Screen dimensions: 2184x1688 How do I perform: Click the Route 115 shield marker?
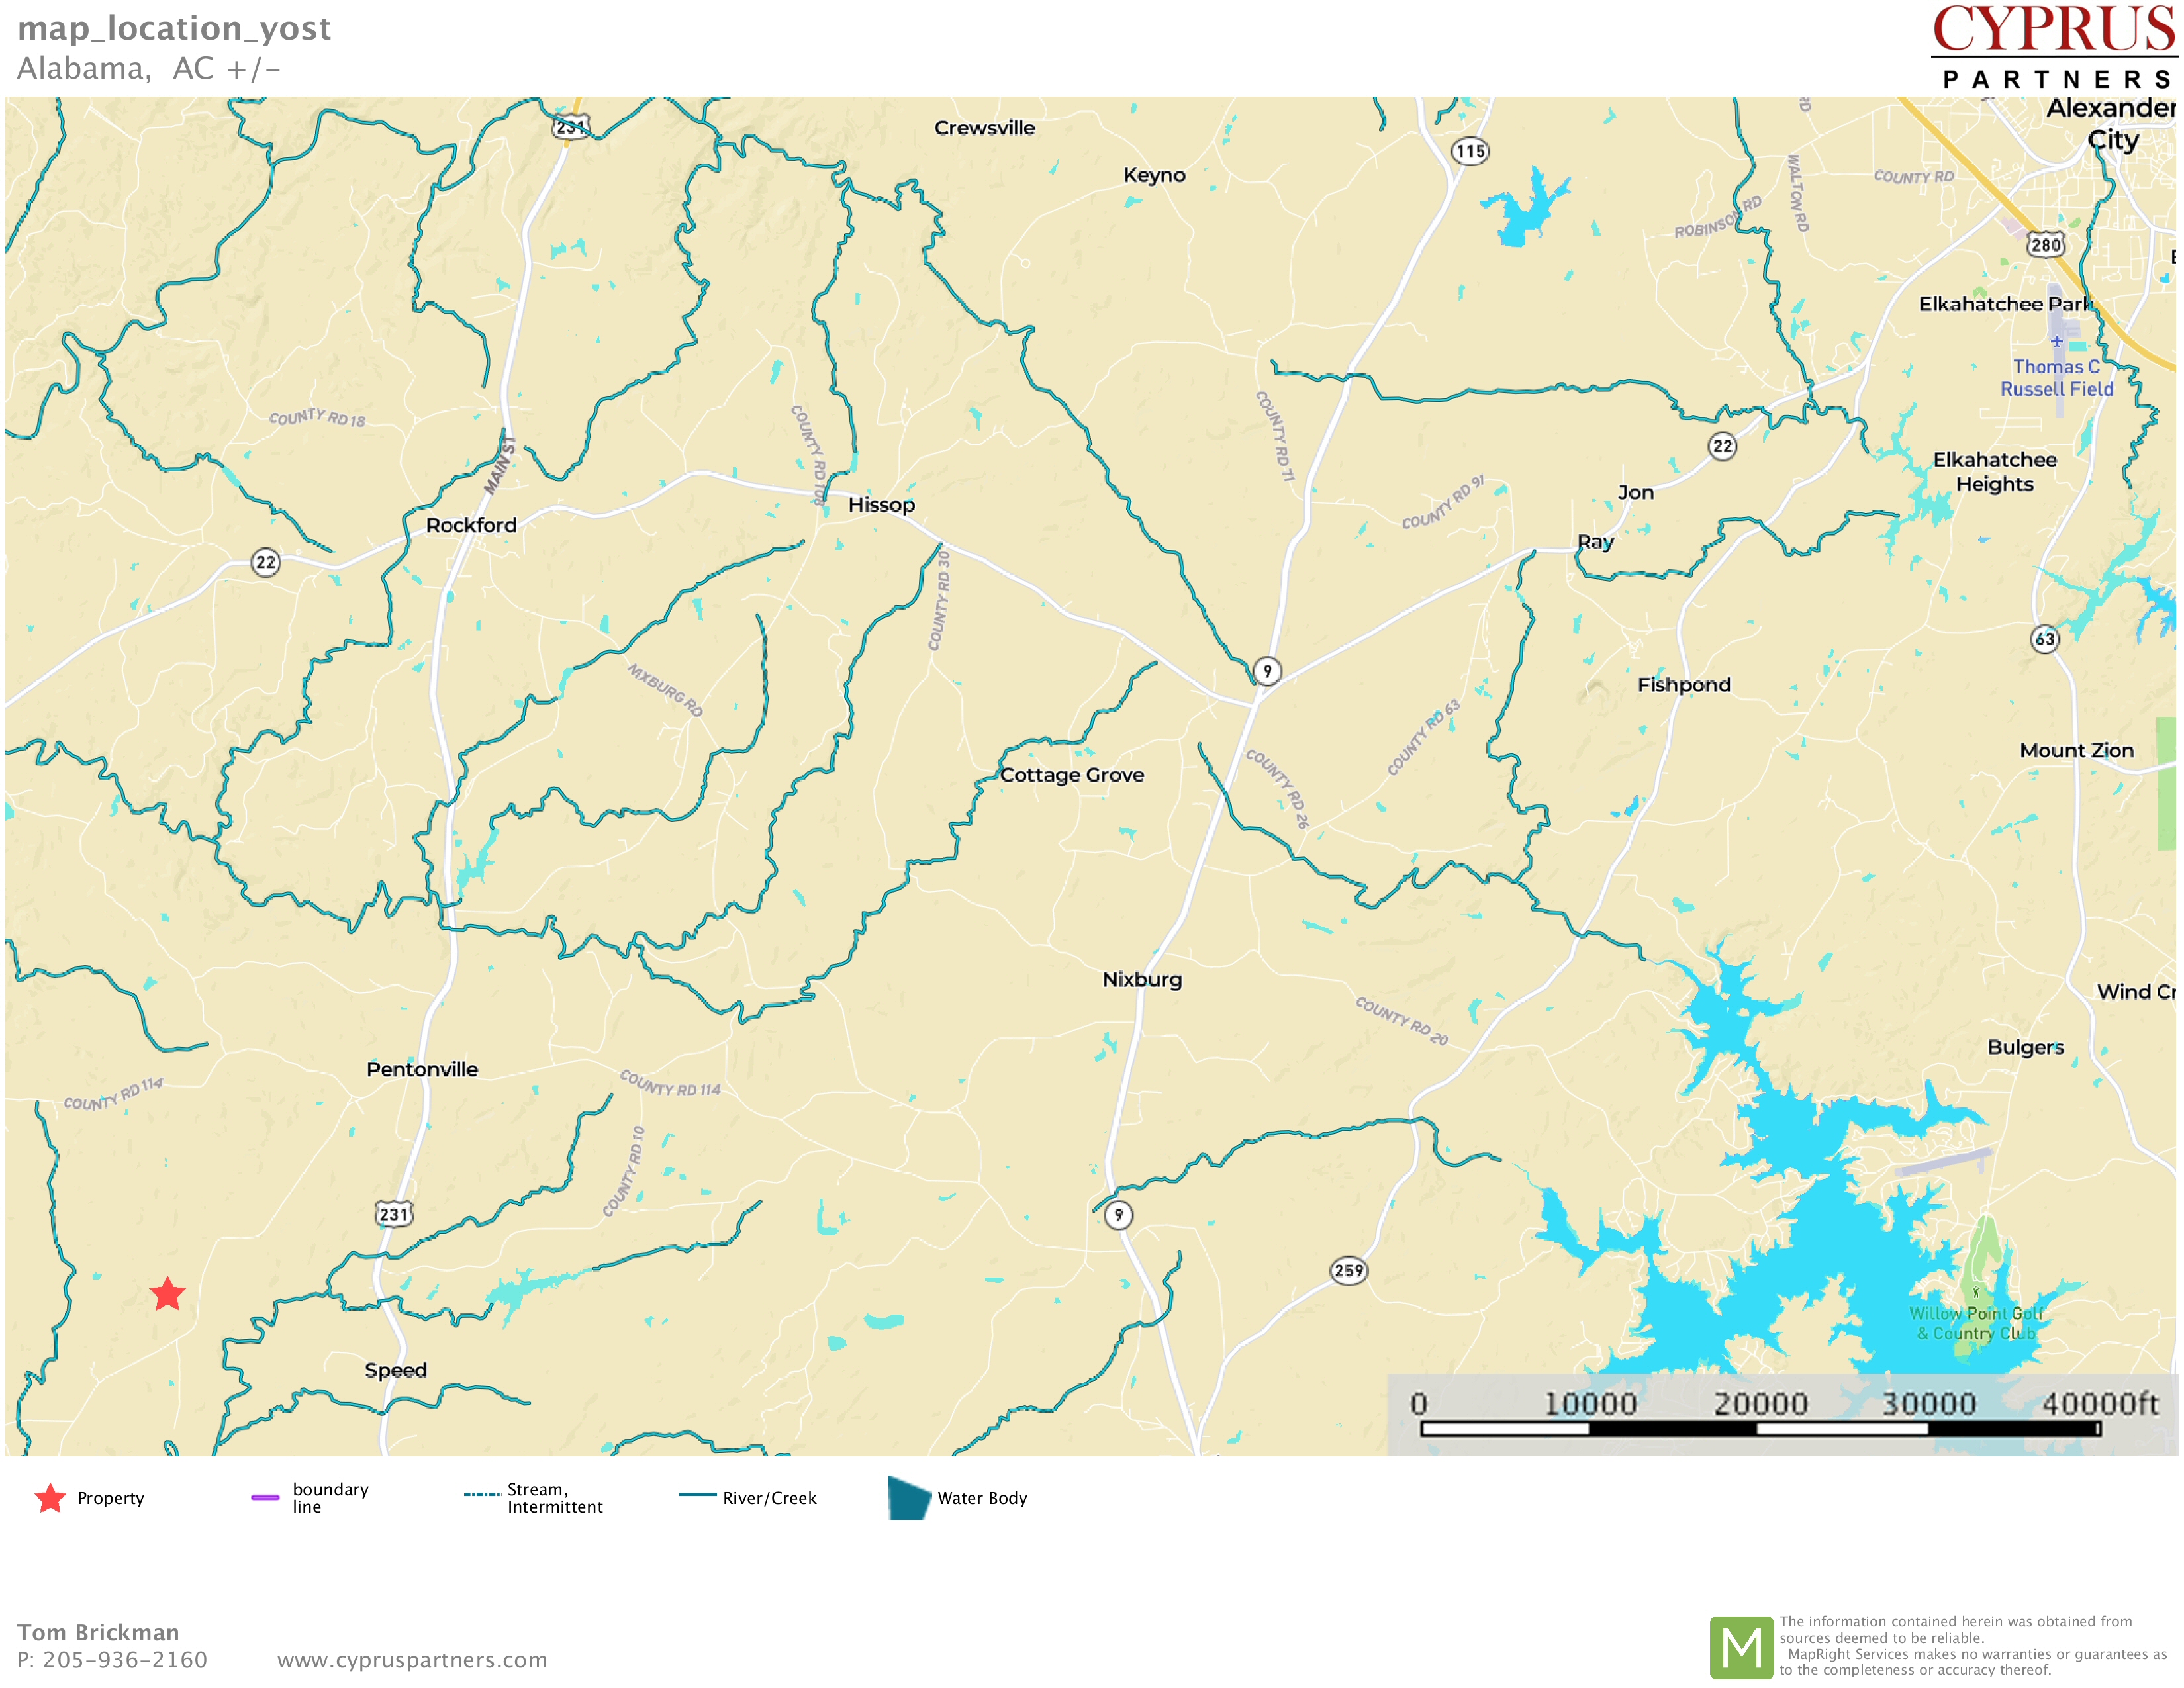pos(1470,152)
